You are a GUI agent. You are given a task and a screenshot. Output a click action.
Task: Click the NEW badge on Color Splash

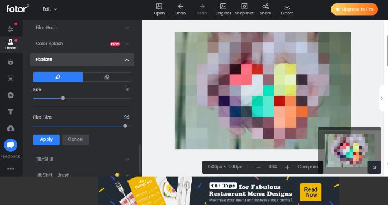click(x=115, y=44)
